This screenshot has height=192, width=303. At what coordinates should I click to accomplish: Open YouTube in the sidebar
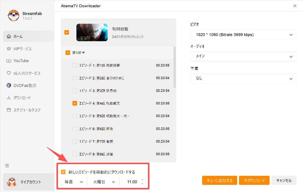(x=29, y=61)
